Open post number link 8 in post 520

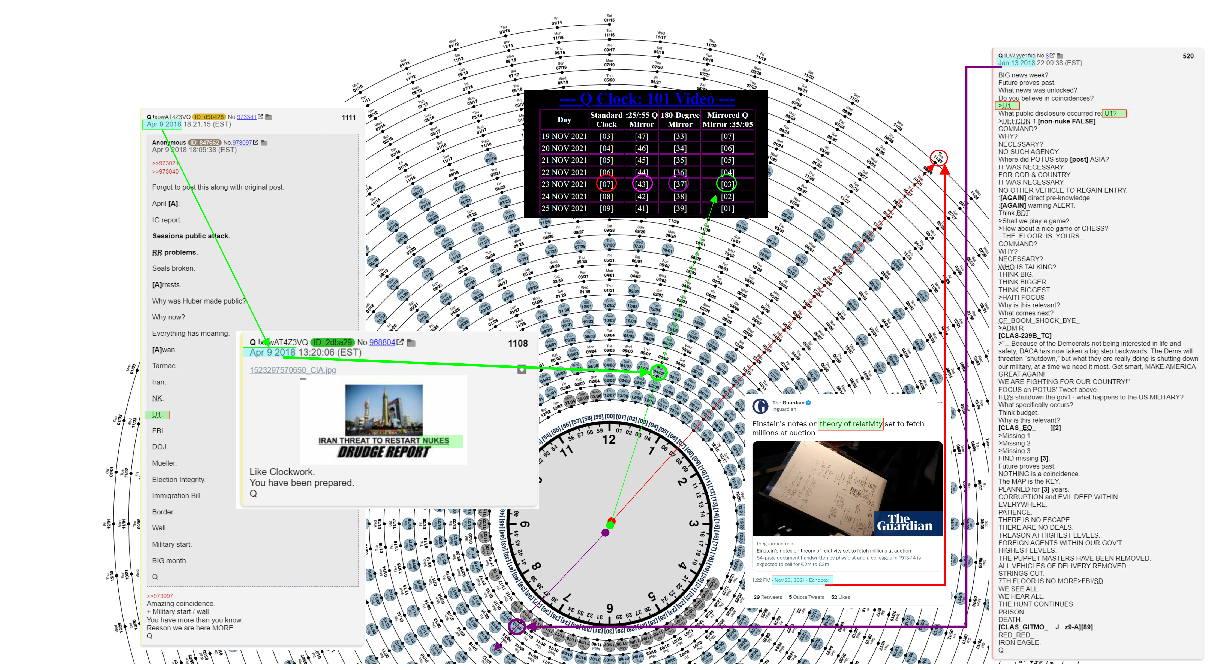point(1047,55)
